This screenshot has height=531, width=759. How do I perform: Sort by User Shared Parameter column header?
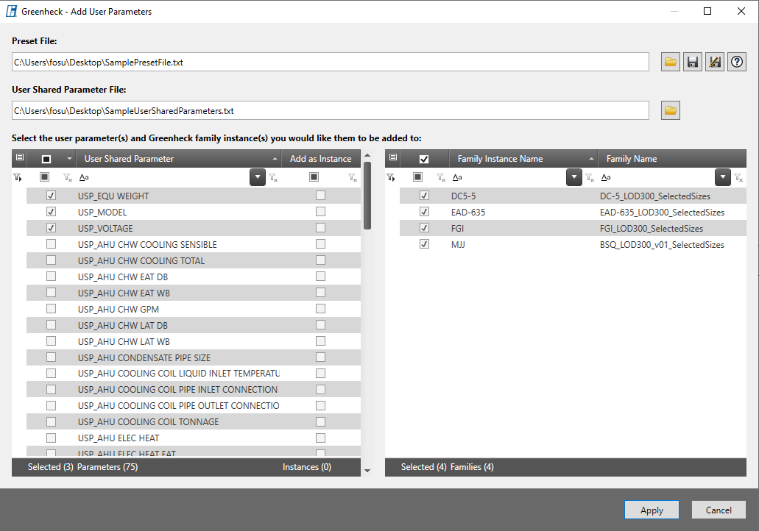(x=179, y=159)
